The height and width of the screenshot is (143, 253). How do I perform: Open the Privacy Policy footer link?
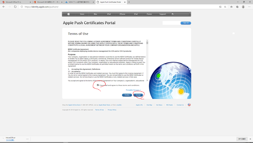click(112, 110)
